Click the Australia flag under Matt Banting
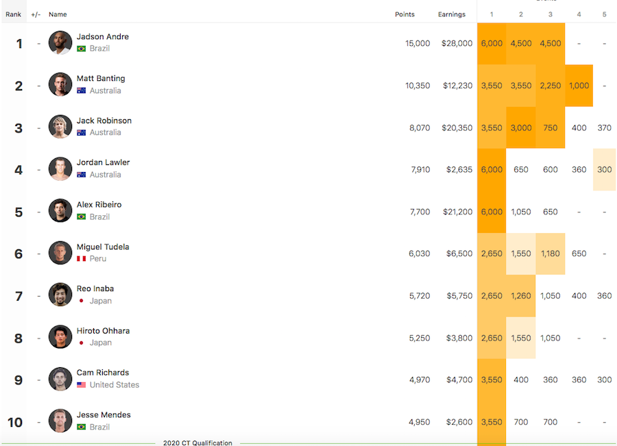The width and height of the screenshot is (617, 446). click(82, 90)
